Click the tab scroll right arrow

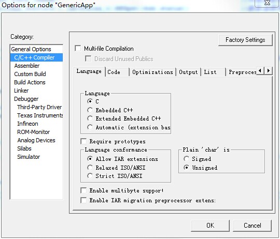click(x=268, y=71)
